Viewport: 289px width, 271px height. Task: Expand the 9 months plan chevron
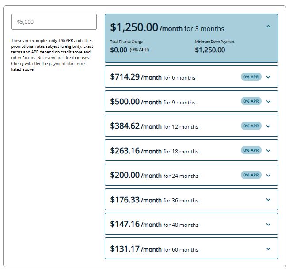pos(268,102)
